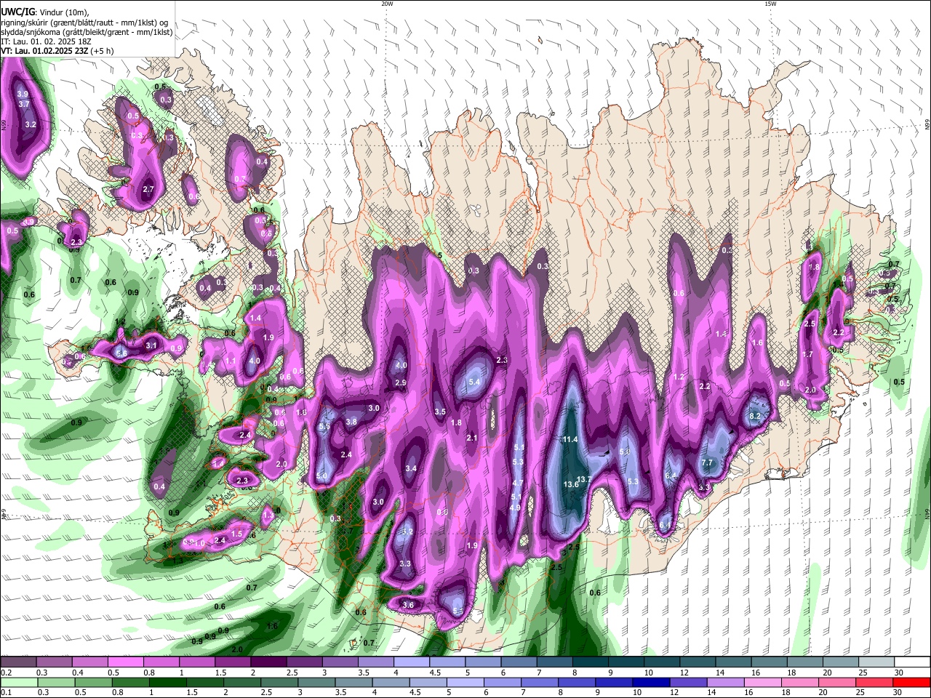931x698 pixels.
Task: Select top legend swatch between 2 and 2.5
Action: pyautogui.click(x=268, y=662)
